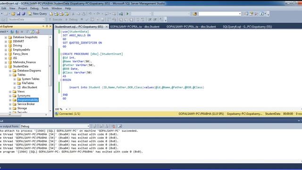This screenshot has width=302, height=170.
Task: Open the Debug menu
Action: (x=34, y=8)
